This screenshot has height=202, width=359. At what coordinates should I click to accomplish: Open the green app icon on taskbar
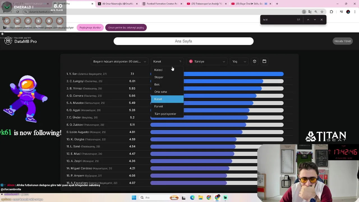click(x=225, y=198)
